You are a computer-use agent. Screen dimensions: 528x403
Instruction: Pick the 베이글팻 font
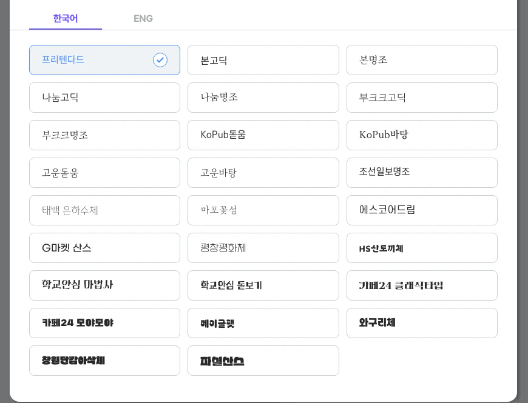click(x=263, y=323)
